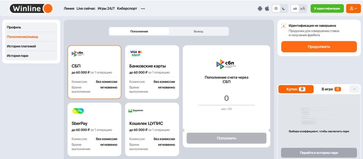Select the Купон tab
363x159 pixels.
point(296,89)
